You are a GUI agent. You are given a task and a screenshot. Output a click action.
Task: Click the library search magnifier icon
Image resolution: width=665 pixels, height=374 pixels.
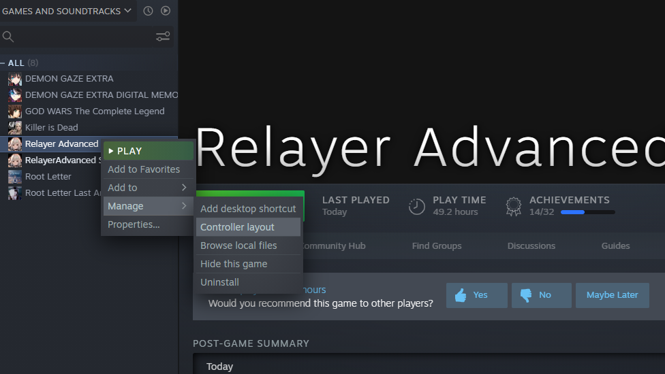point(8,37)
